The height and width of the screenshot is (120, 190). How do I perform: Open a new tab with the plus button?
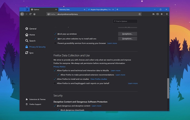117,9
